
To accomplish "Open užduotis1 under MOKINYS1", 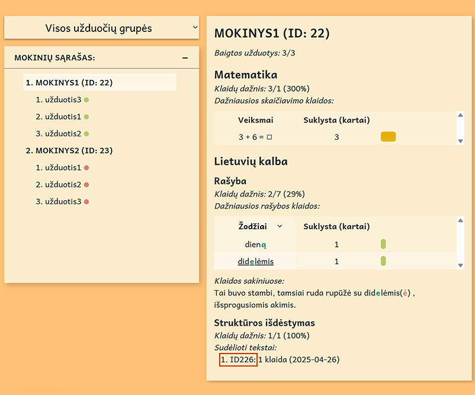I will (59, 117).
